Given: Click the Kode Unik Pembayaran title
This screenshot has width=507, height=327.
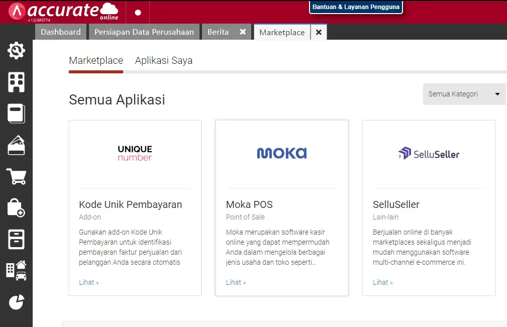Looking at the screenshot, I should [130, 204].
